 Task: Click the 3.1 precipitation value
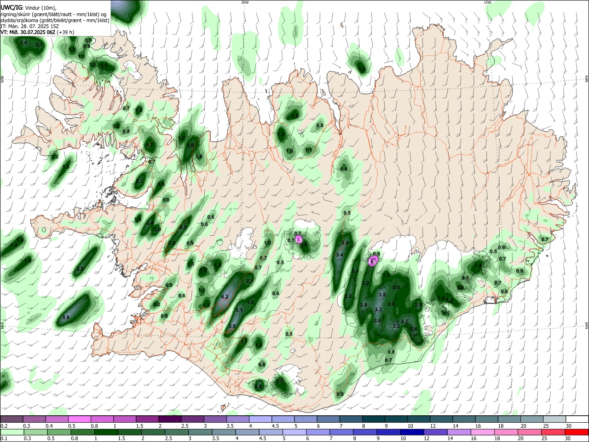[x=239, y=310]
